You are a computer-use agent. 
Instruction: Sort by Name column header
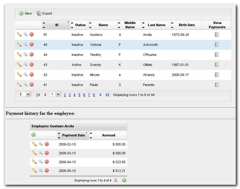[x=103, y=25]
